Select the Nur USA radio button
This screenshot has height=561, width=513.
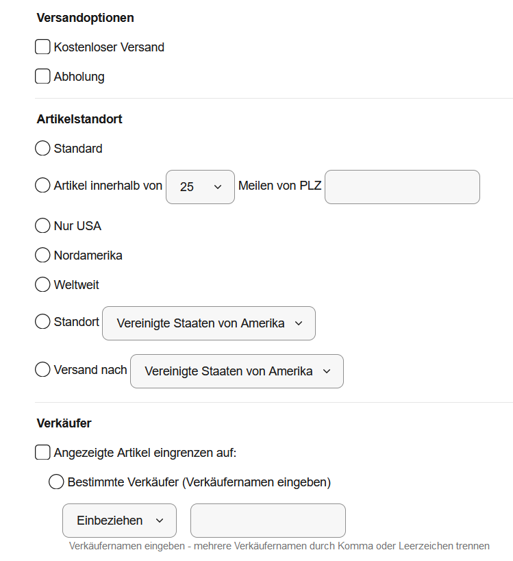click(42, 226)
